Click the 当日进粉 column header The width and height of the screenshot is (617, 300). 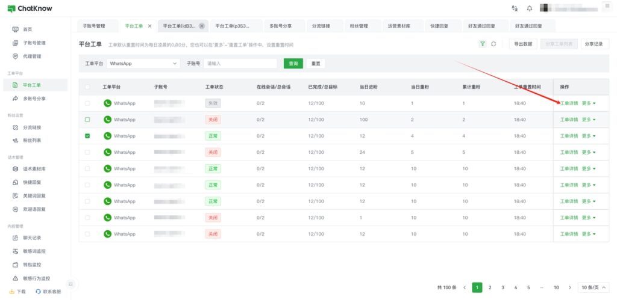(368, 87)
